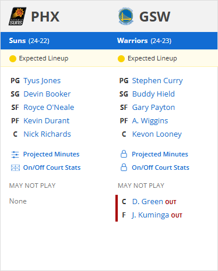Click the PHX team abbreviation header
The width and height of the screenshot is (218, 271).
click(45, 17)
